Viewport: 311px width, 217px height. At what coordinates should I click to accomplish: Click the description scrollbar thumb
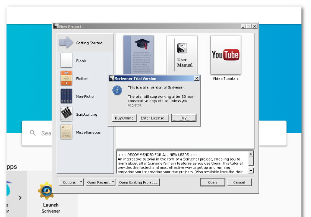pos(251,161)
